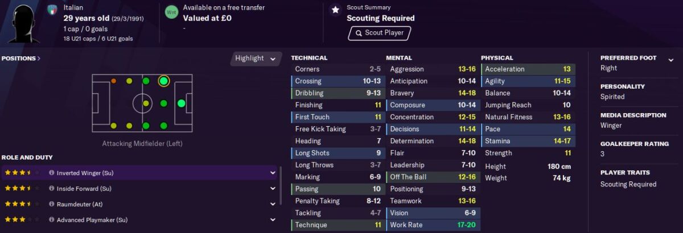The width and height of the screenshot is (683, 233).
Task: Open the Highlight dropdown
Action: click(x=256, y=59)
